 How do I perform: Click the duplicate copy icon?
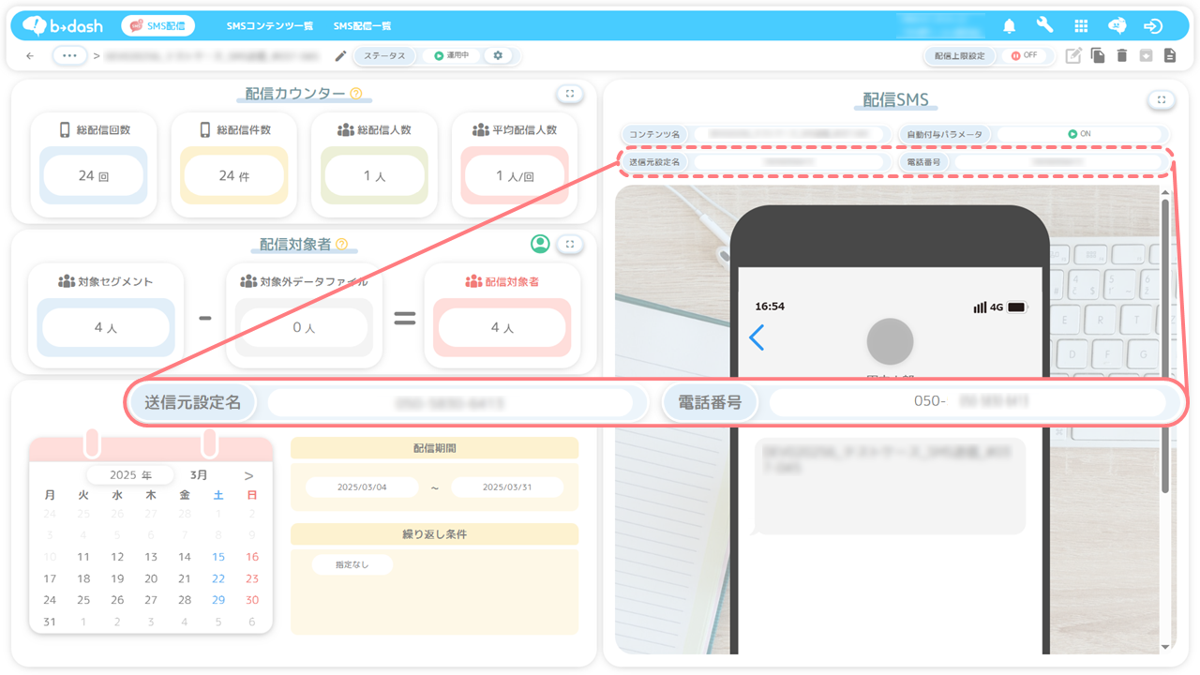[1098, 56]
